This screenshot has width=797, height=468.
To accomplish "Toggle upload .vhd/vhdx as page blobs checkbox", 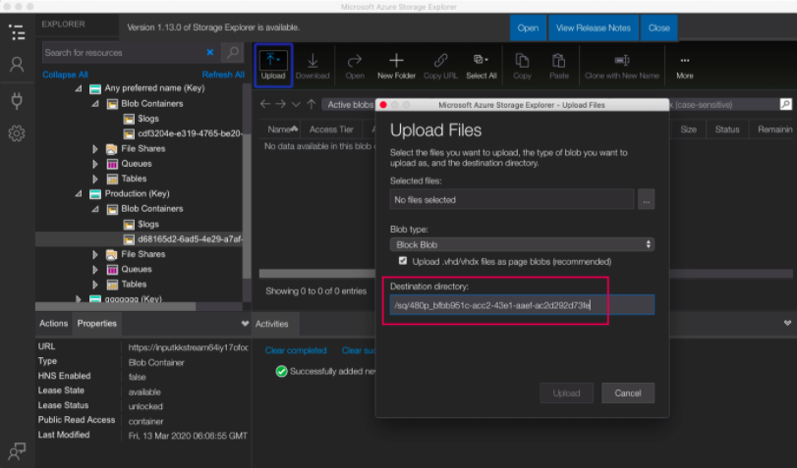I will click(x=403, y=262).
